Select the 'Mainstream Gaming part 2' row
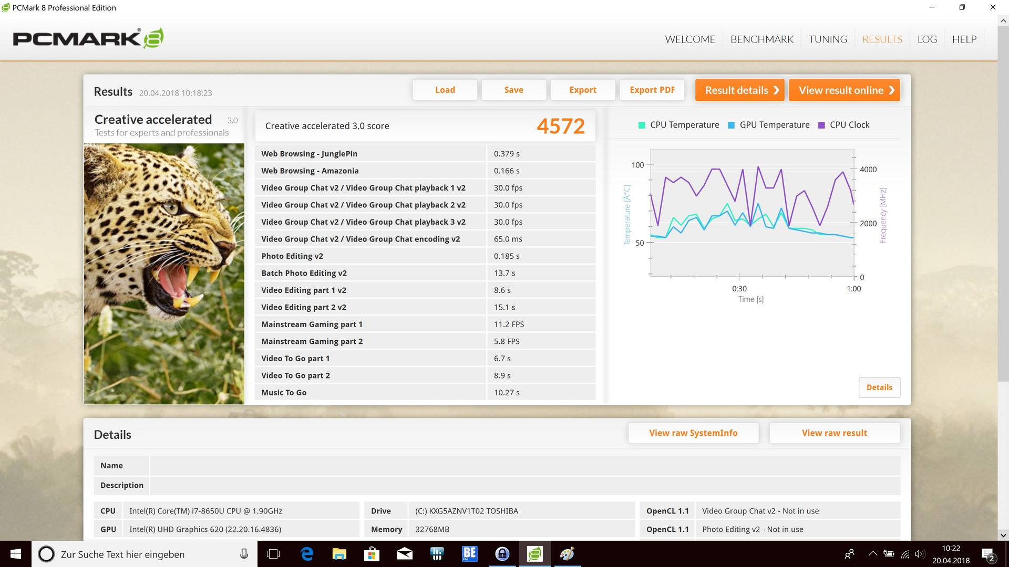This screenshot has width=1009, height=567. tap(425, 341)
